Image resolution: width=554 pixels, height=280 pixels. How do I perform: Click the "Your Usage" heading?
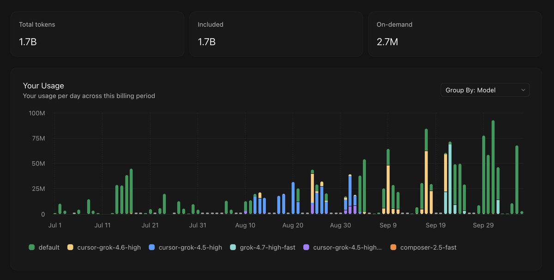click(43, 86)
